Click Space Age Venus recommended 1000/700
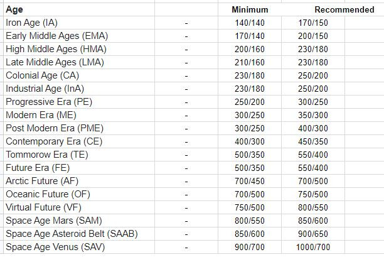 tap(313, 247)
